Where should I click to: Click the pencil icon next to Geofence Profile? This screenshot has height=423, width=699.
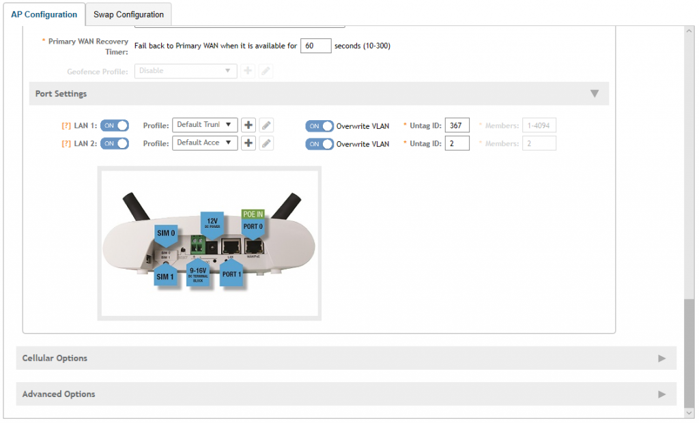coord(266,71)
